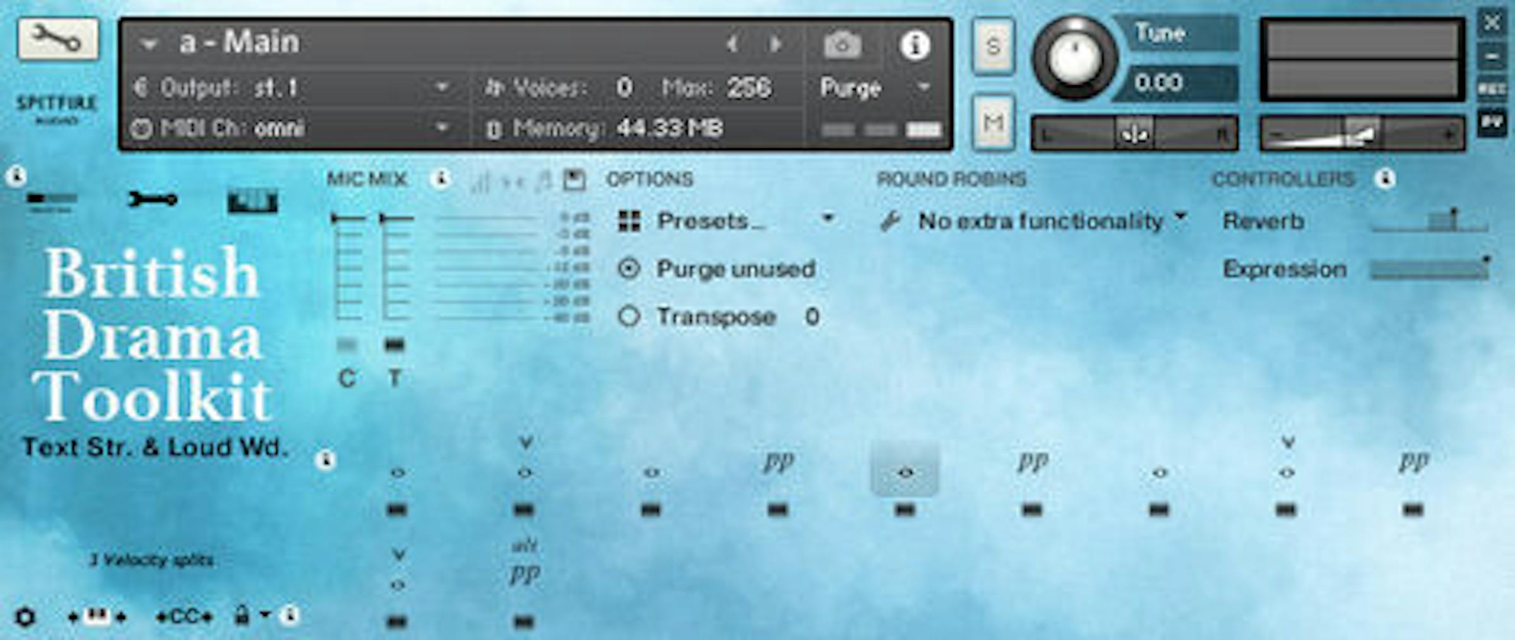
Task: Solo the instrument with the S button
Action: (x=994, y=47)
